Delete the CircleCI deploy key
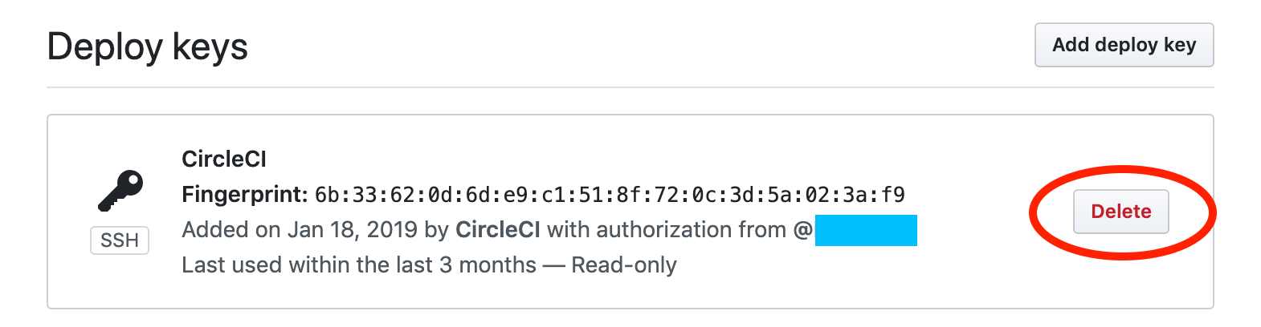 coord(1120,212)
